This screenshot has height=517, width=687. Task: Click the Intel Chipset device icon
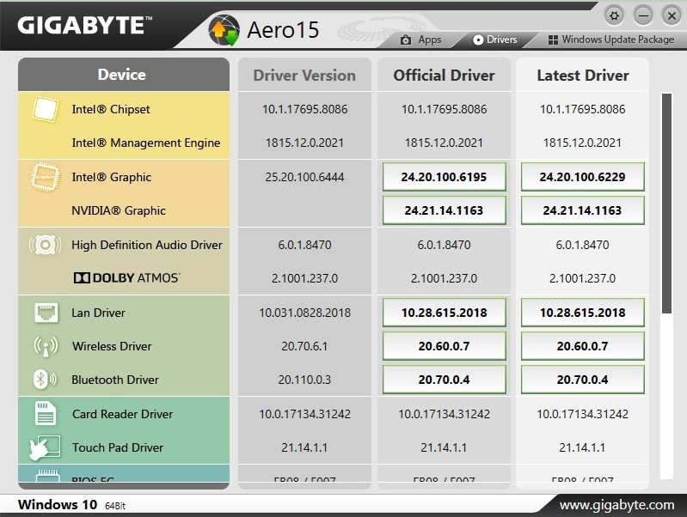[x=45, y=109]
